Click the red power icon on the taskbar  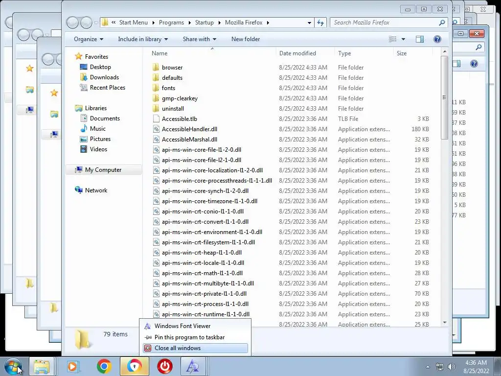(x=164, y=366)
